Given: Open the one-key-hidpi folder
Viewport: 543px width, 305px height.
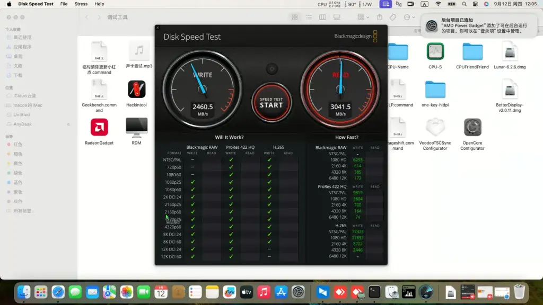Looking at the screenshot, I should pos(435,89).
